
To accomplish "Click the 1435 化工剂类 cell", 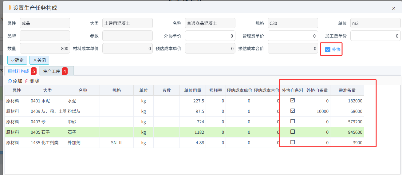I will point(47,143).
